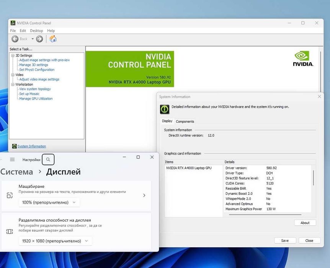Collapse the Workstation tree node
330x268 pixels.
tap(13, 84)
